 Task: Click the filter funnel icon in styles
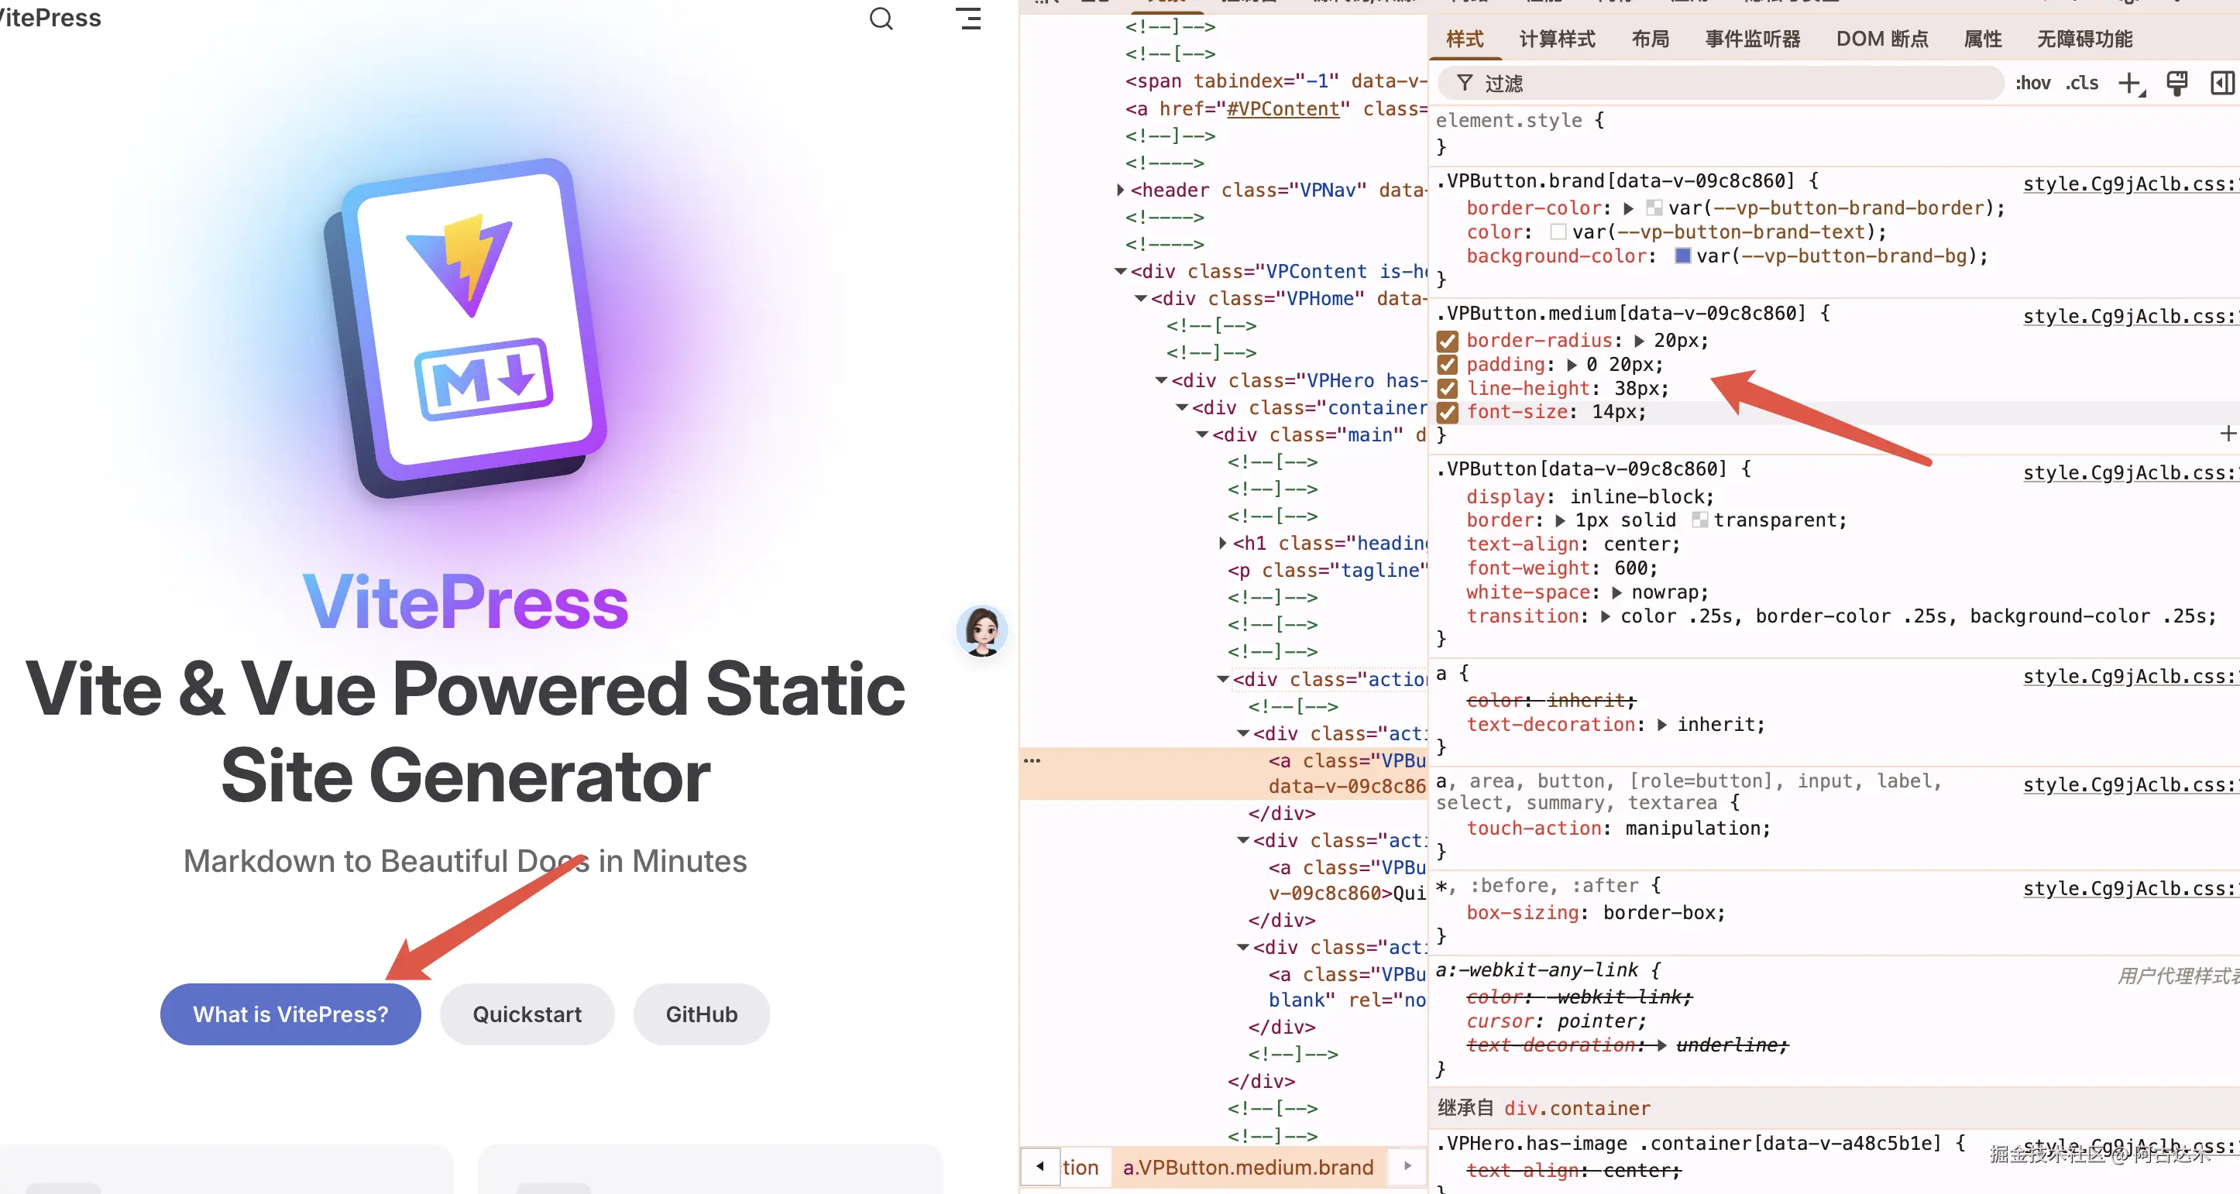click(1465, 83)
